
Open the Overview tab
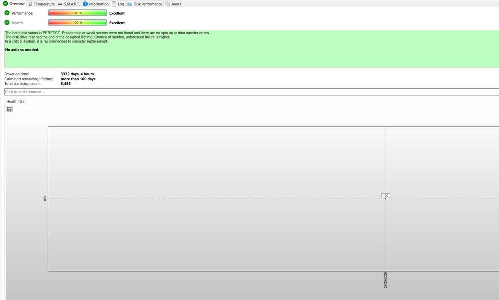coord(14,4)
